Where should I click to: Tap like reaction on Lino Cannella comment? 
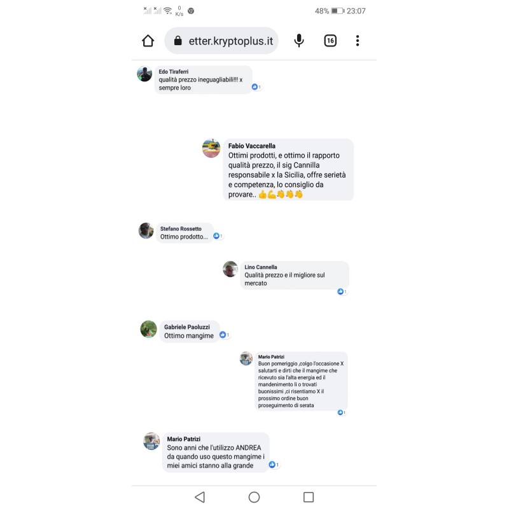pyautogui.click(x=342, y=291)
